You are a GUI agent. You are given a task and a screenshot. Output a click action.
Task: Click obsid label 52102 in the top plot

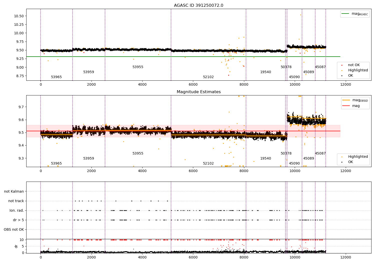pyautogui.click(x=208, y=77)
